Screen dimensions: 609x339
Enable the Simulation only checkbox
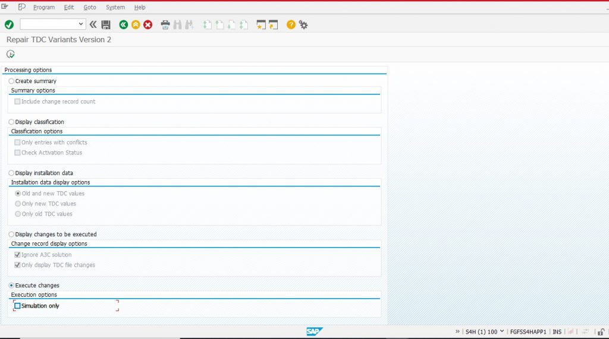(17, 306)
